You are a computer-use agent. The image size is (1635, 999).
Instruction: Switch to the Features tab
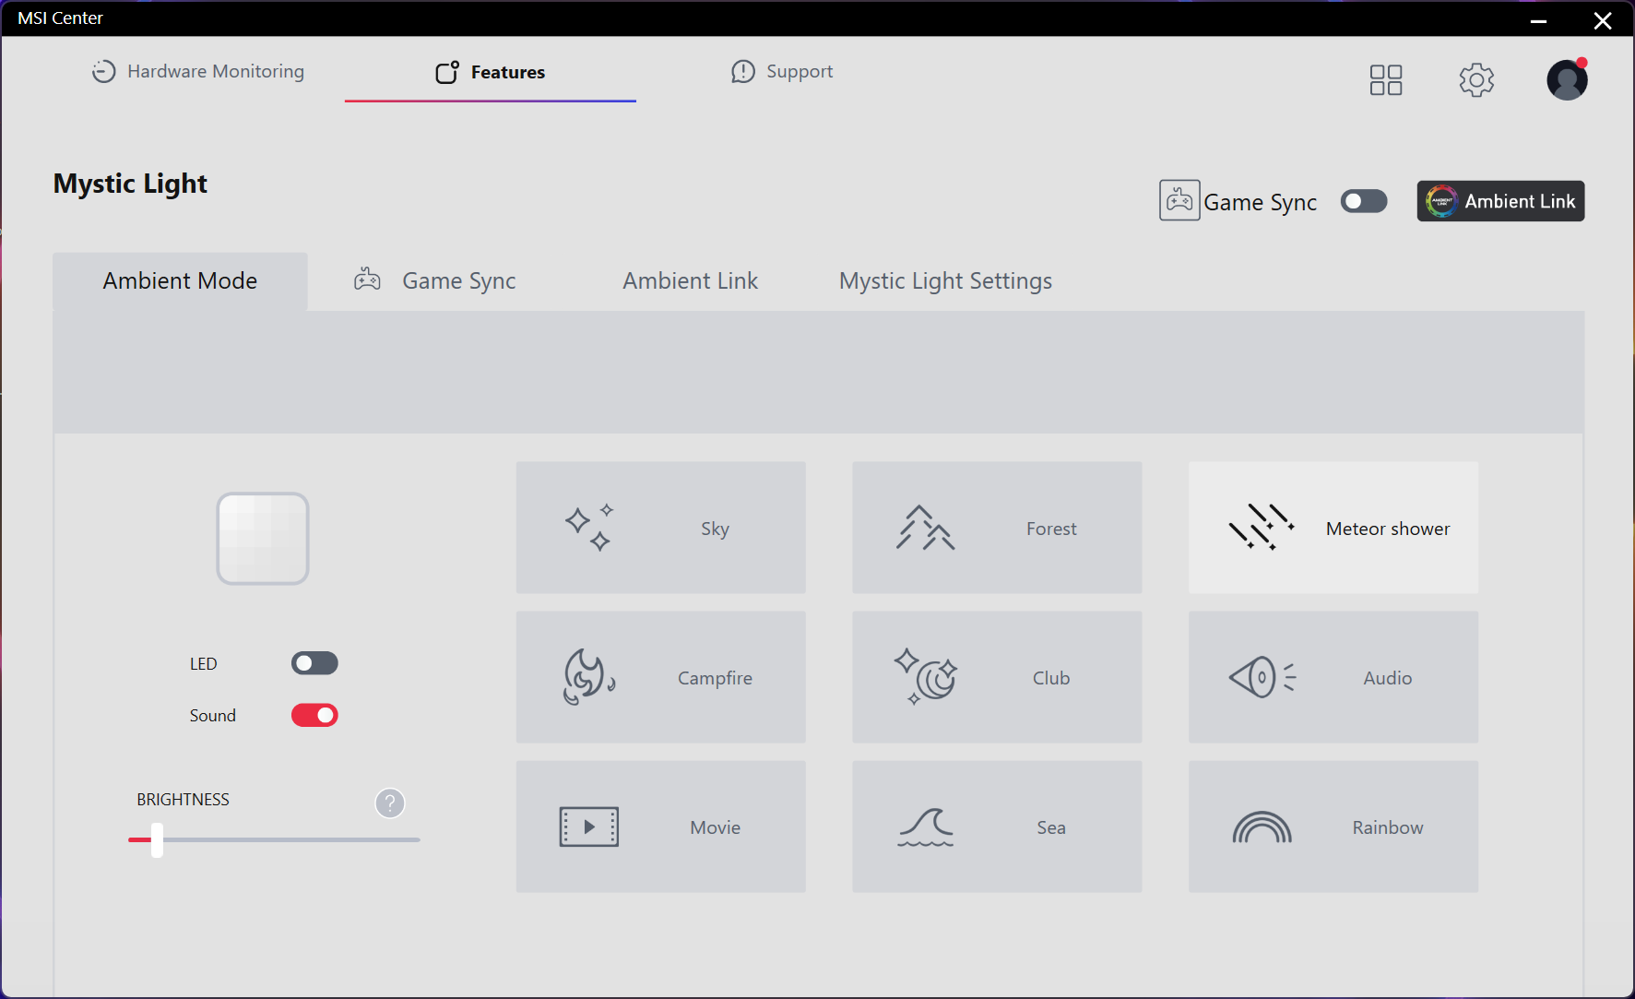491,72
